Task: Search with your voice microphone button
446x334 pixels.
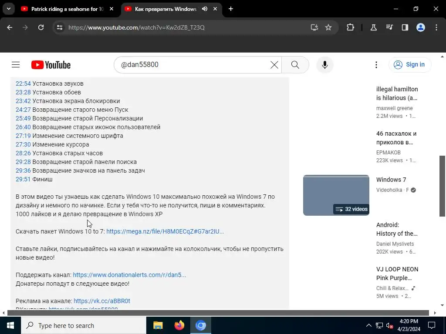Action: 325,65
